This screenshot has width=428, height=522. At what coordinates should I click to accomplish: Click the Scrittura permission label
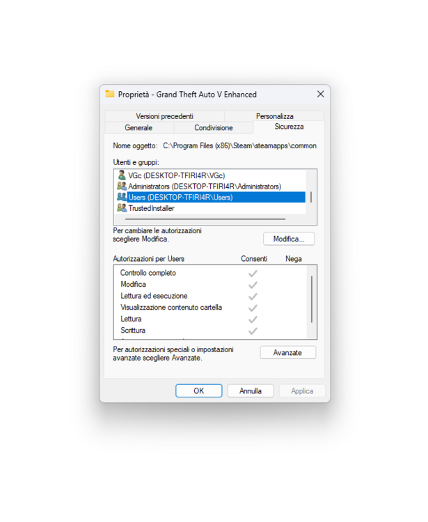coord(133,330)
